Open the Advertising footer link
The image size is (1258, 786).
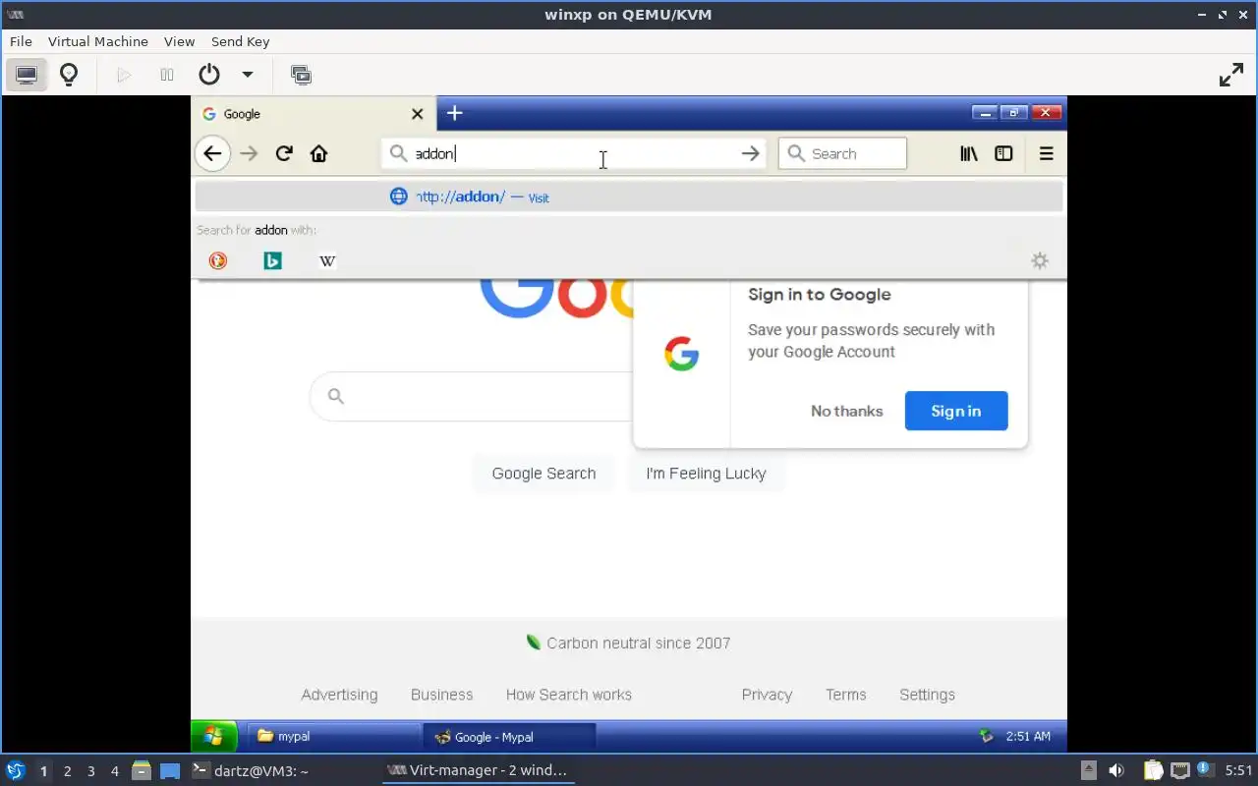339,695
